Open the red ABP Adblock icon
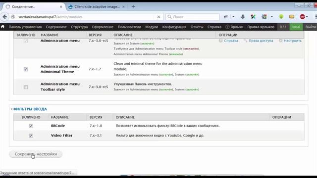317x178 pixels. tap(303, 17)
